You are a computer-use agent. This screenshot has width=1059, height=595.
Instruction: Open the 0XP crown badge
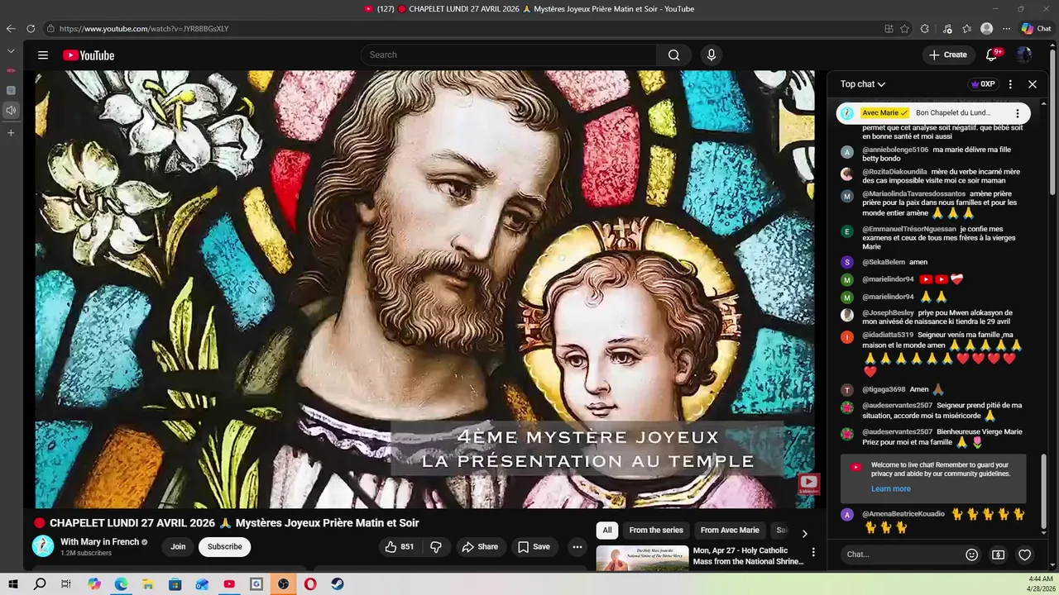[x=983, y=84]
